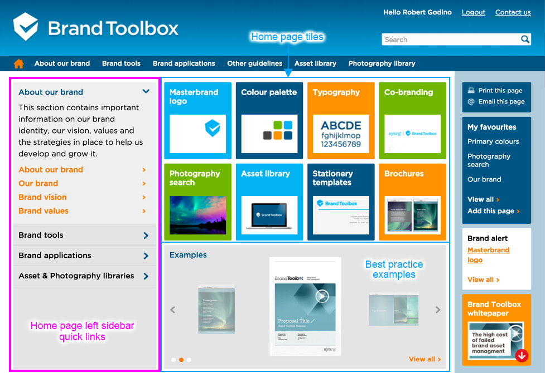
Task: Open Photography library in the navigation bar
Action: [x=382, y=63]
